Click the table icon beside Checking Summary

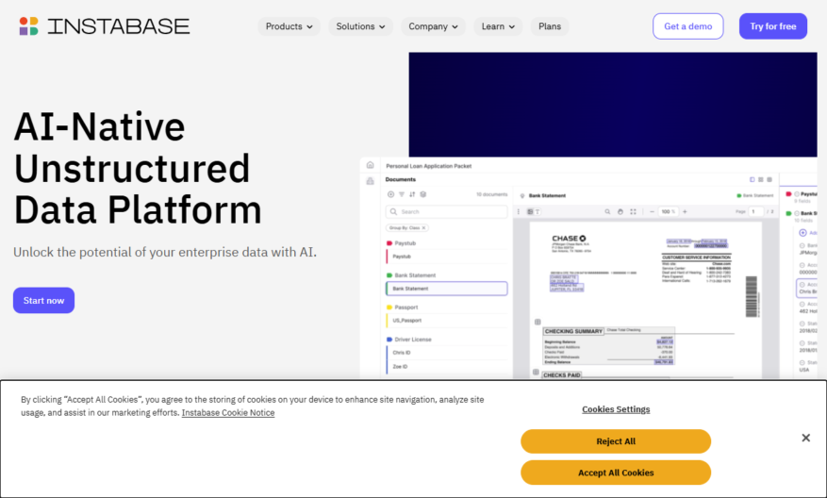click(x=538, y=322)
